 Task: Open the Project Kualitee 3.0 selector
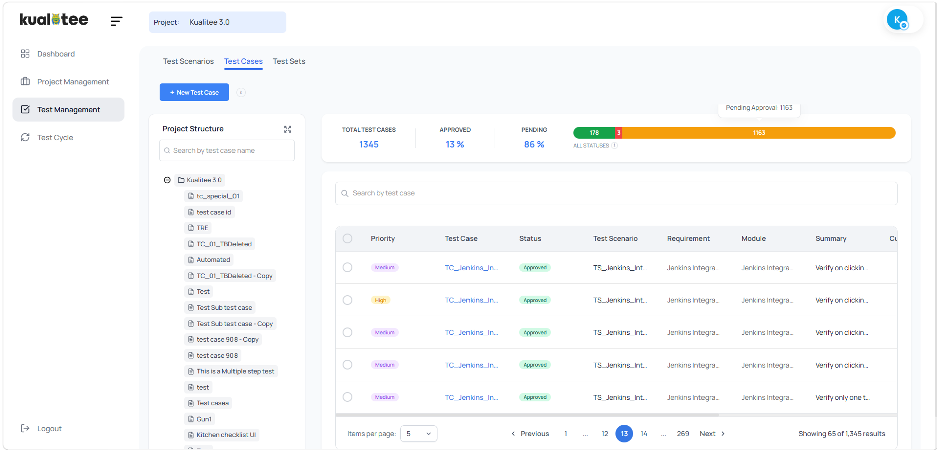pyautogui.click(x=217, y=22)
